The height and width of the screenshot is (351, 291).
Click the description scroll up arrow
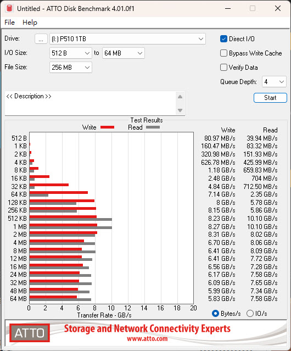point(180,97)
